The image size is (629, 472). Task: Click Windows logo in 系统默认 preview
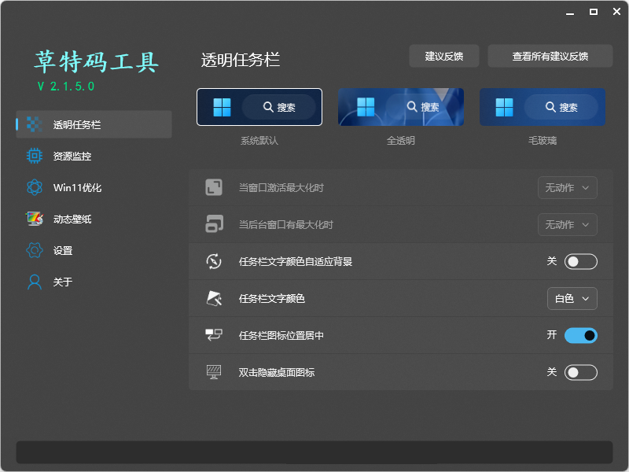pos(222,107)
